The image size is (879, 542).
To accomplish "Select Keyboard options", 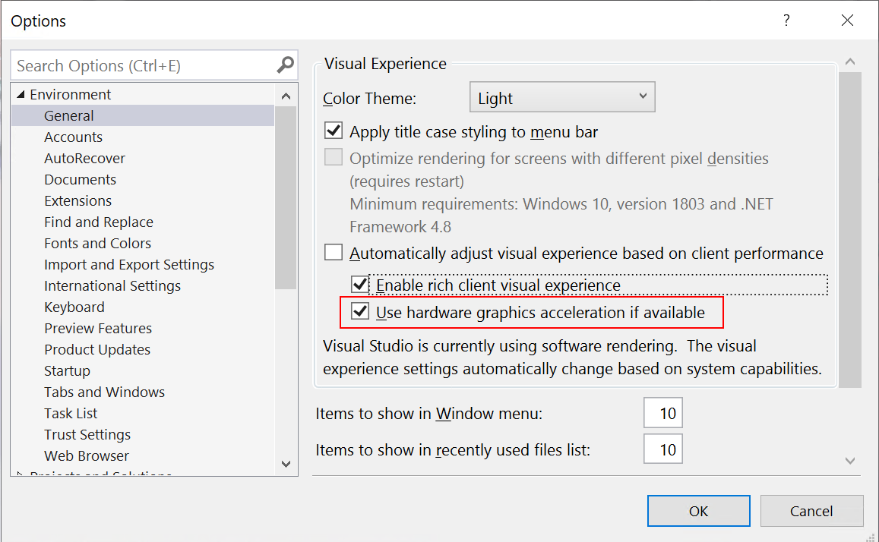I will 74,307.
